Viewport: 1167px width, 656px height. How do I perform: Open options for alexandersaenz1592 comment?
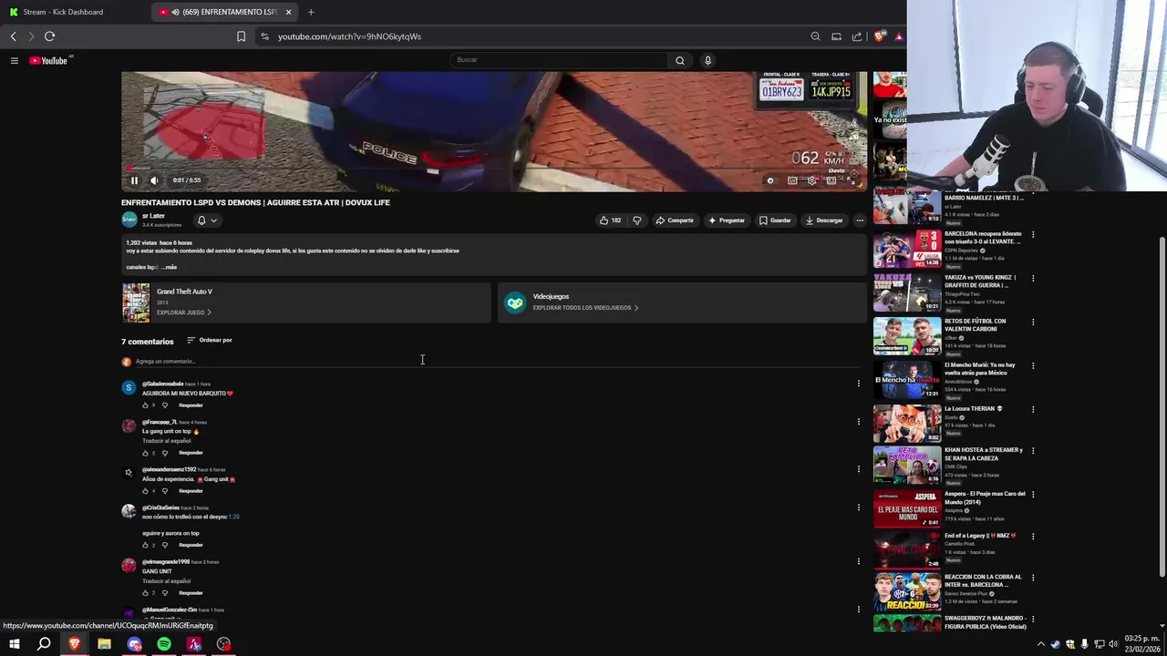click(858, 469)
